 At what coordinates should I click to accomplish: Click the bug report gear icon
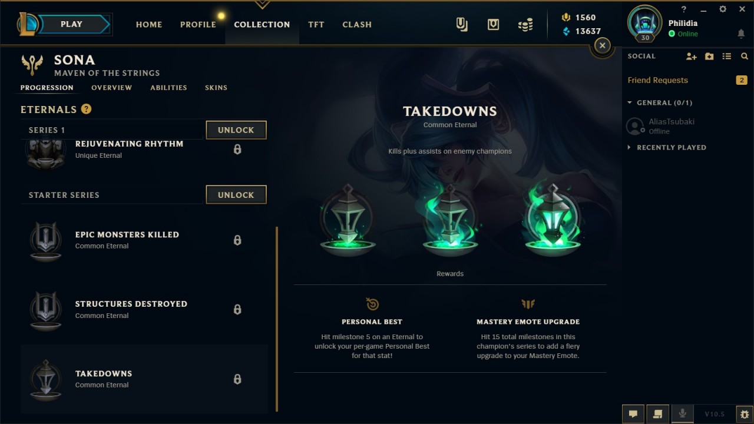[x=745, y=414]
